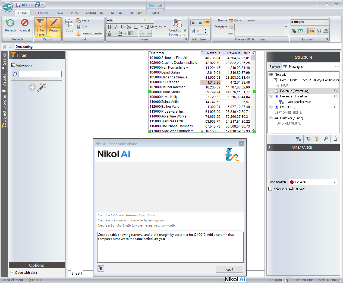Toggle the Filter Panel button

click(40, 27)
